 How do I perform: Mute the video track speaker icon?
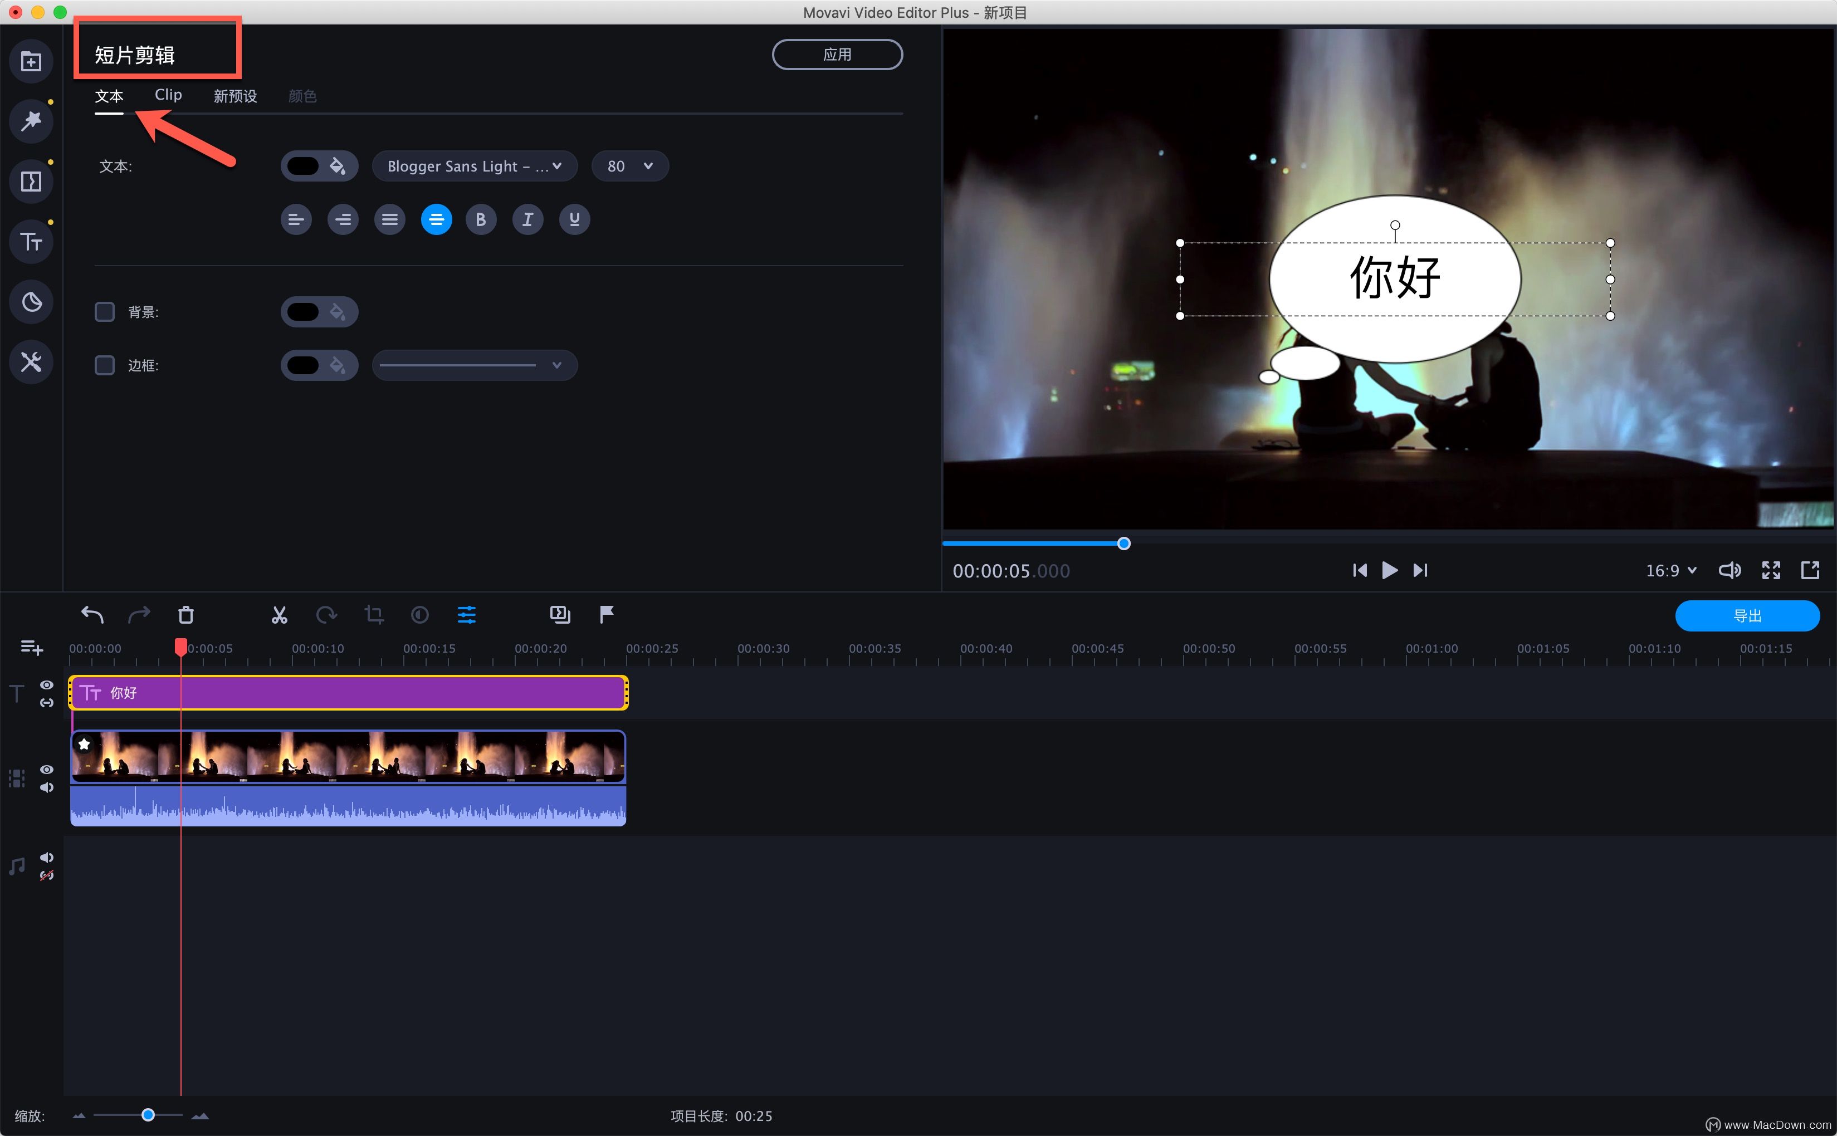pyautogui.click(x=47, y=787)
